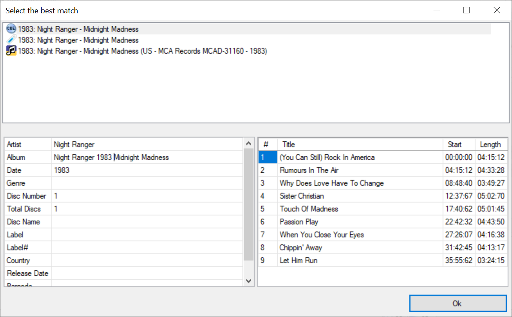Select track "Passion Play"
The width and height of the screenshot is (512, 317).
point(299,222)
